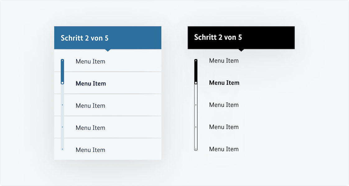Screen dimensions: 349x186
Task: Choose the third Menu Item in the blue-header panel
Action: pyautogui.click(x=91, y=106)
